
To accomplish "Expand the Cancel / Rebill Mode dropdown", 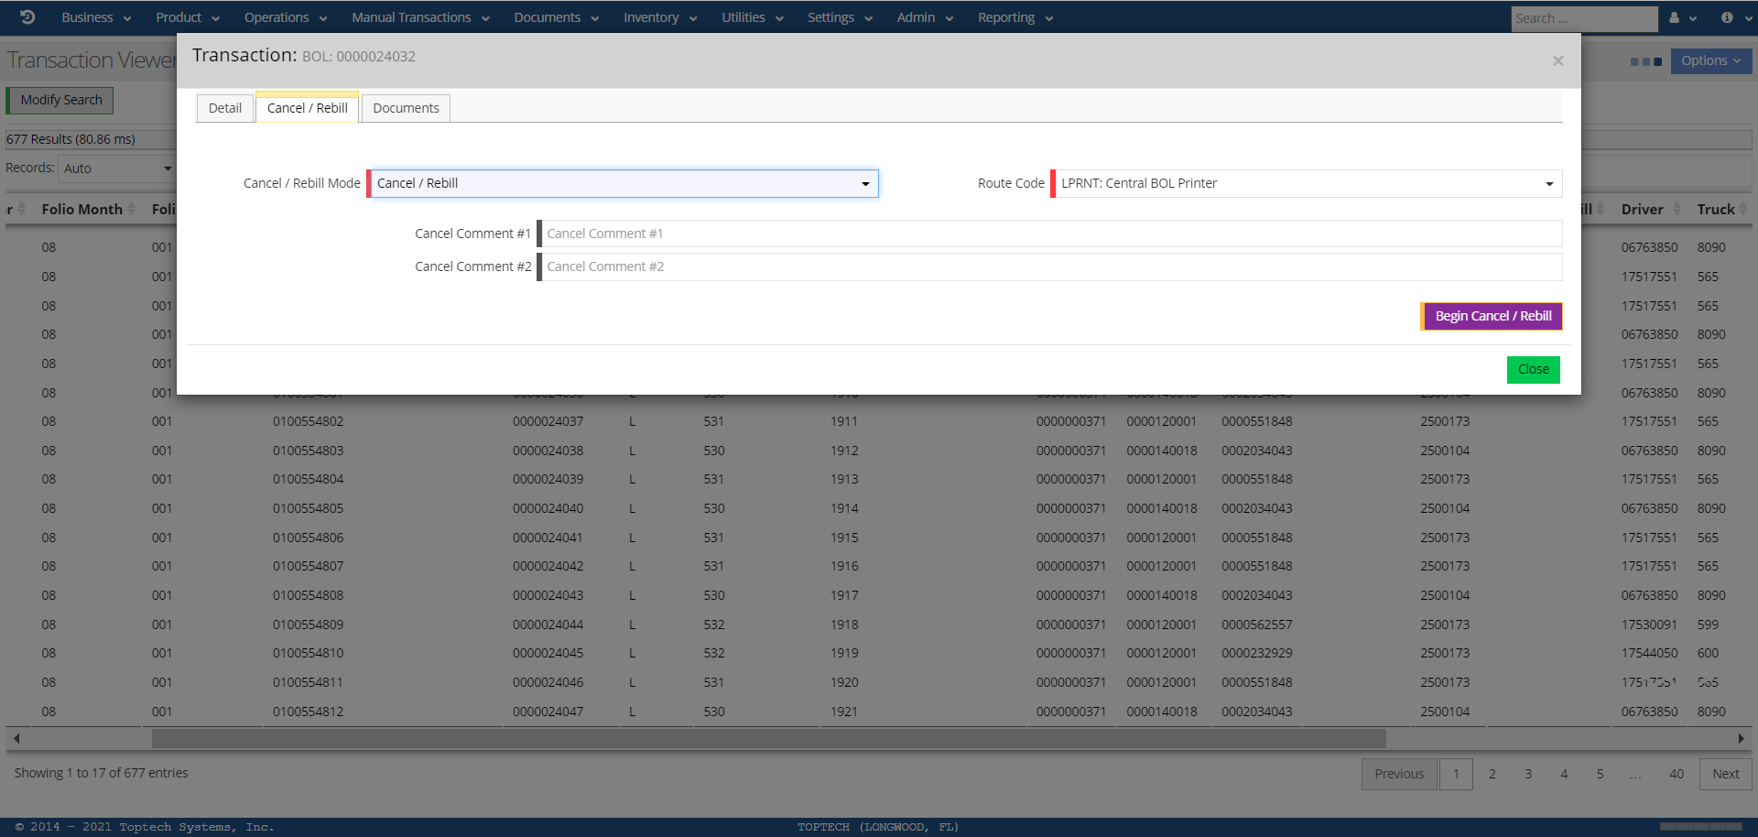I will [x=623, y=184].
